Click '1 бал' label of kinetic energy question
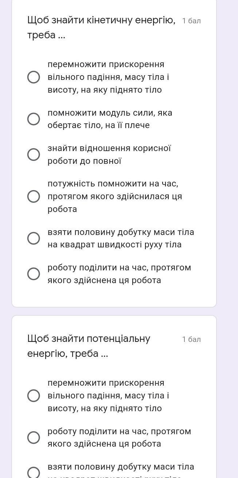 tap(191, 21)
